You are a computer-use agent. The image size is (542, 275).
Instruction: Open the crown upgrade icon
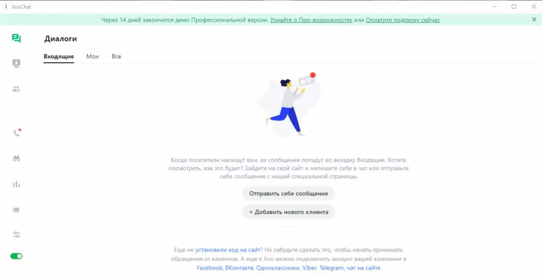[17, 209]
